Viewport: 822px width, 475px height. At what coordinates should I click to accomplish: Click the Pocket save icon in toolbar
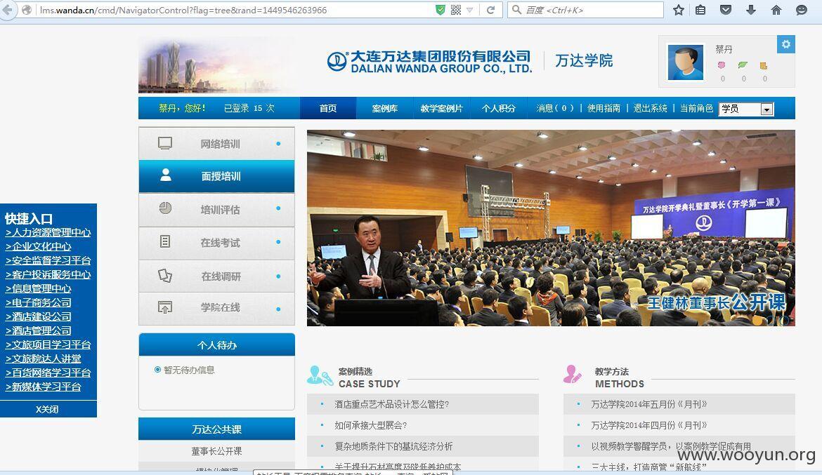pyautogui.click(x=726, y=10)
